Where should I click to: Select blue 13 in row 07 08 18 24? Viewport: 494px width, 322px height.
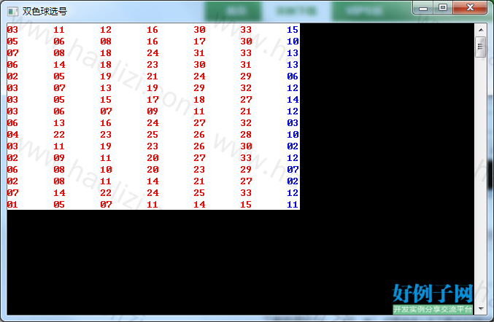[293, 53]
